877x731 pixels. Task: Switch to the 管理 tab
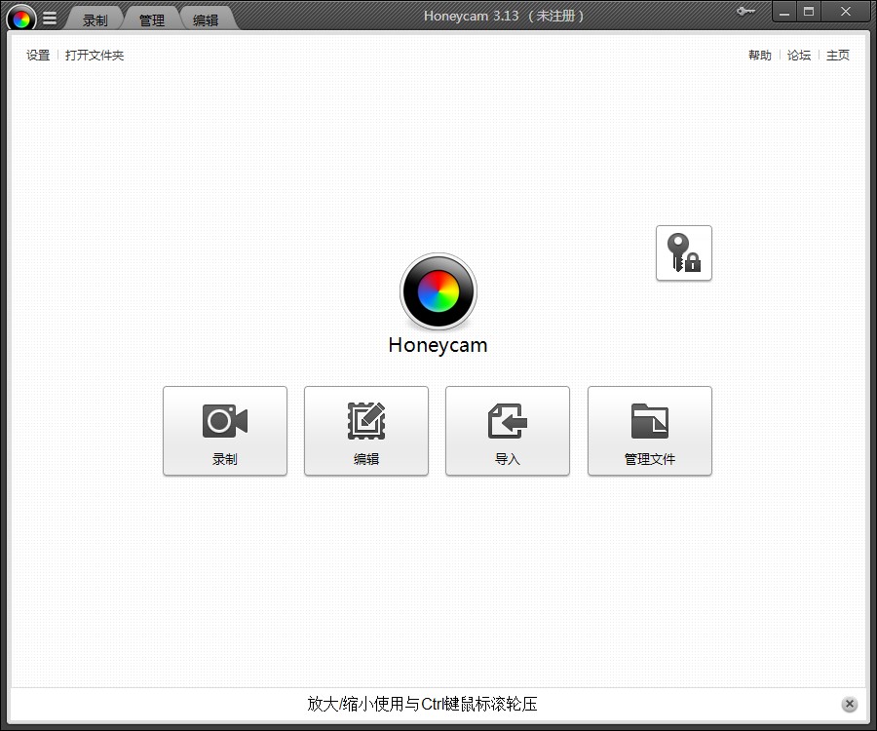click(151, 17)
